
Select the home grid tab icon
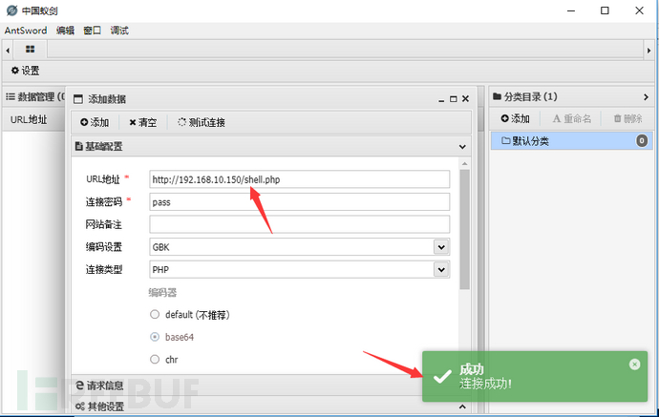[x=31, y=49]
